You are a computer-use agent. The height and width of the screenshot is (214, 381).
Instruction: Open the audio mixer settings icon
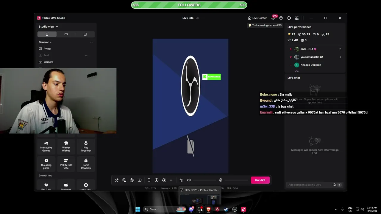181,180
